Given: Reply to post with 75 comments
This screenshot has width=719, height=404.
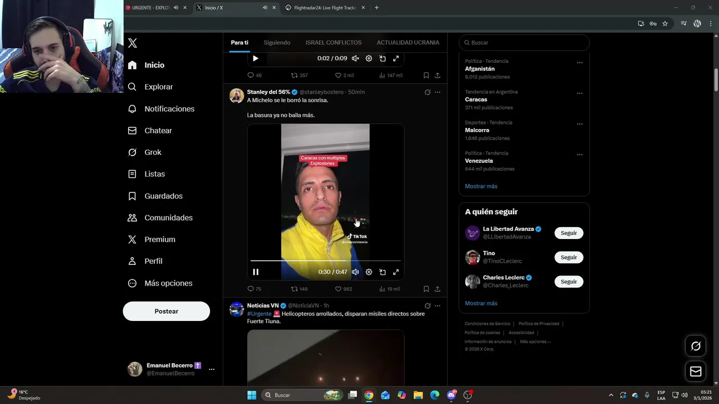Looking at the screenshot, I should [x=254, y=289].
